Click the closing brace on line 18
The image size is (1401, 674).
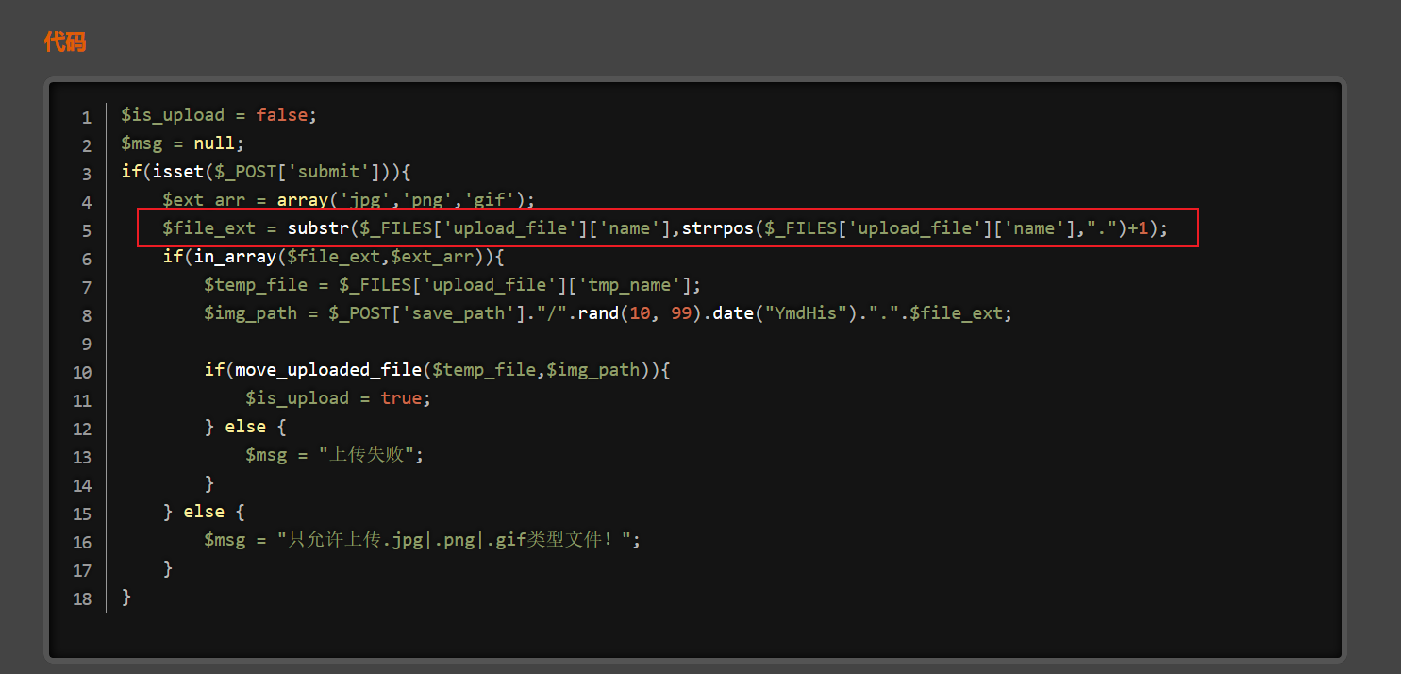[x=126, y=598]
